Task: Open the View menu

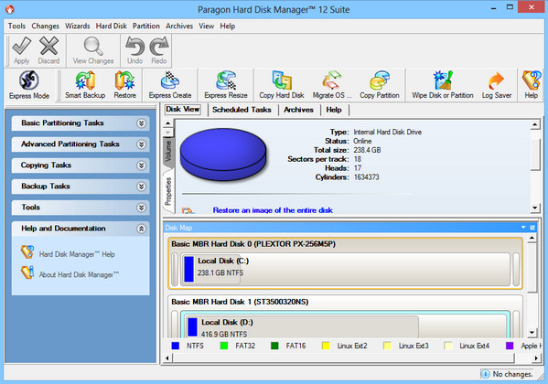Action: (206, 26)
